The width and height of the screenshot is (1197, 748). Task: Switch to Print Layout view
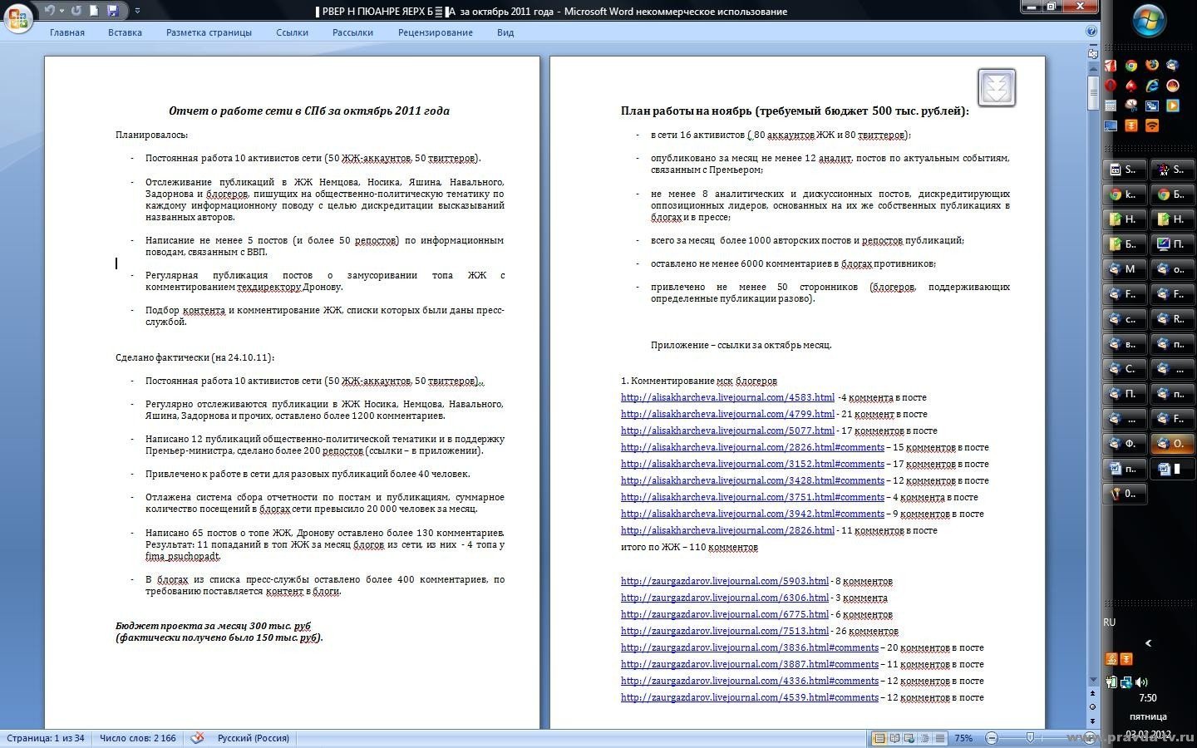pos(879,738)
